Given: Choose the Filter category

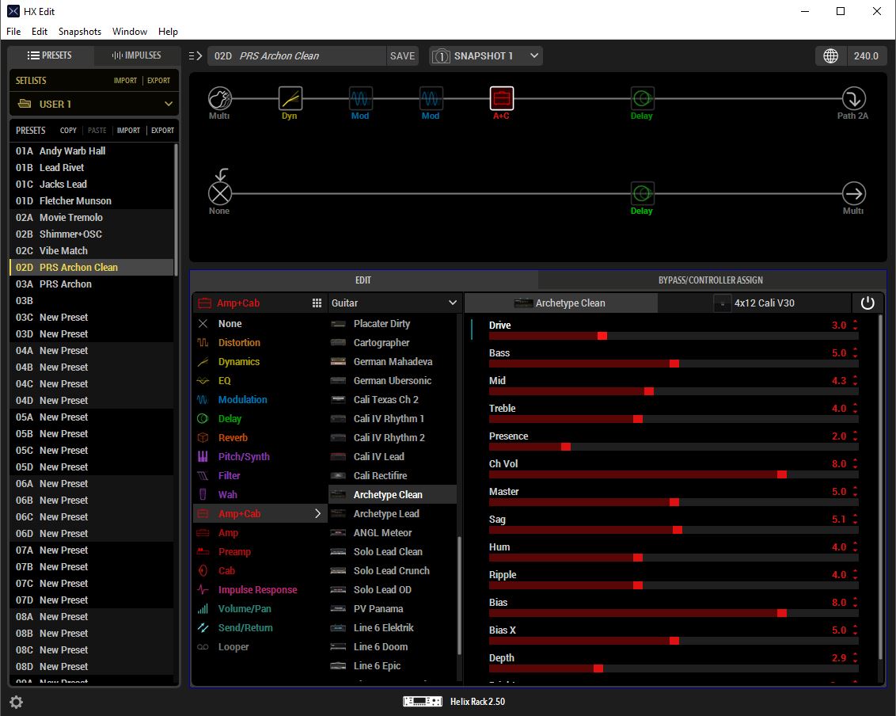Looking at the screenshot, I should (x=260, y=475).
